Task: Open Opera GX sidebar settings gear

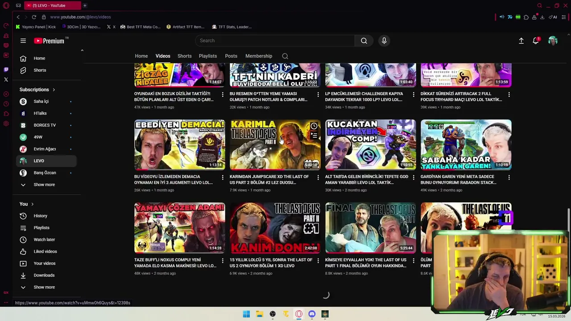Action: (x=6, y=123)
